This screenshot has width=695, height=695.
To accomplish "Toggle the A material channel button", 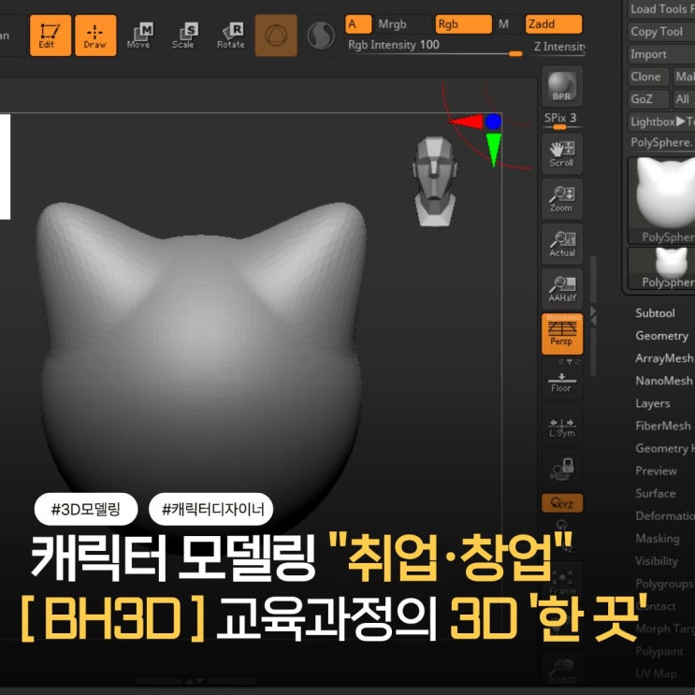I will [x=358, y=24].
